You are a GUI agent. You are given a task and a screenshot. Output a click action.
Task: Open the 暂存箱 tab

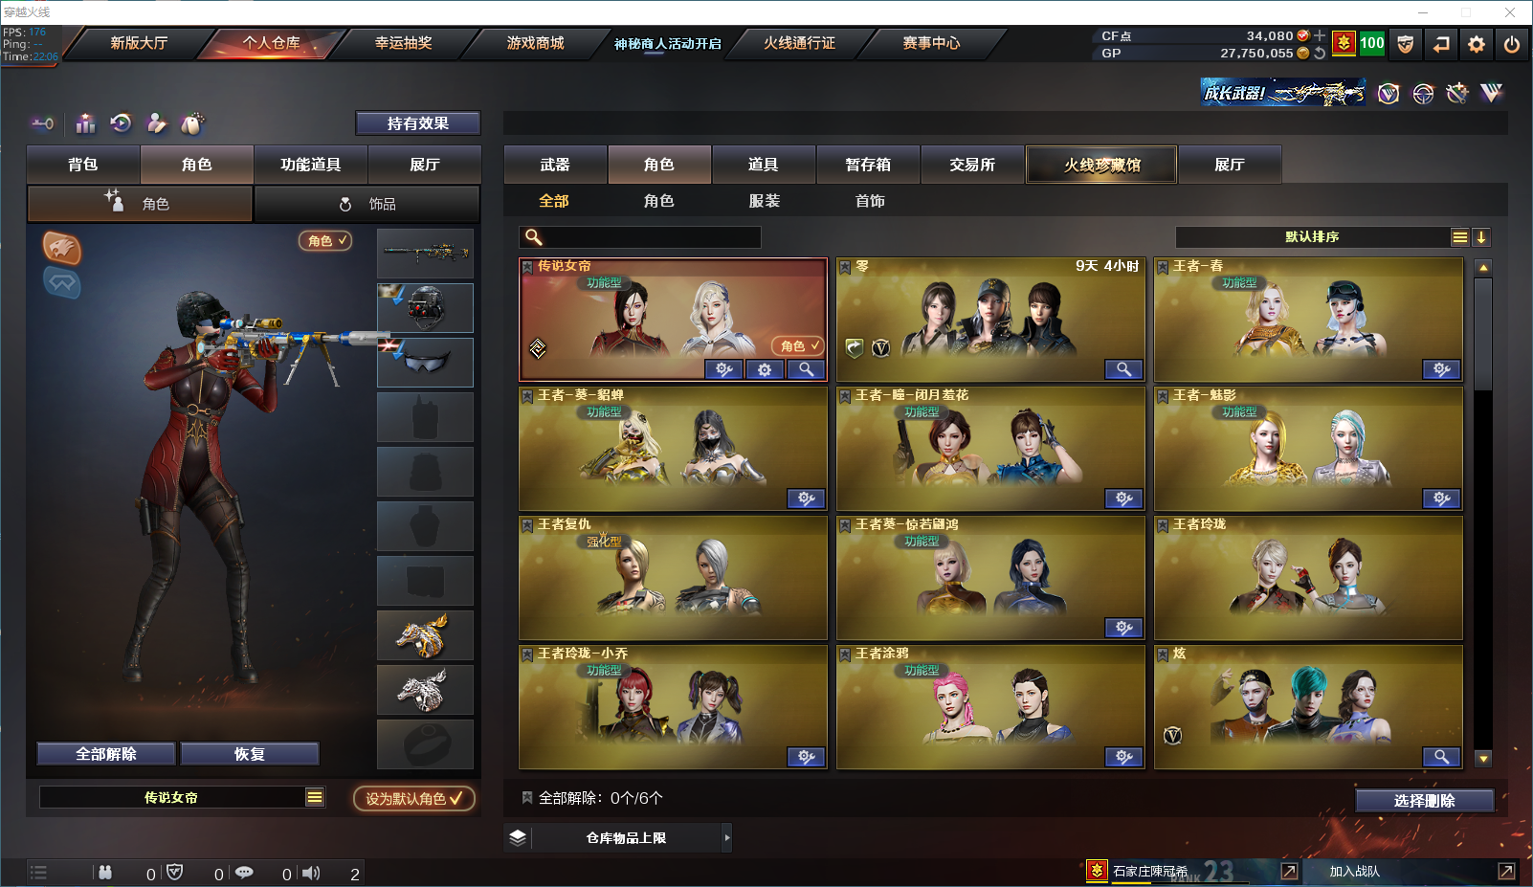868,165
